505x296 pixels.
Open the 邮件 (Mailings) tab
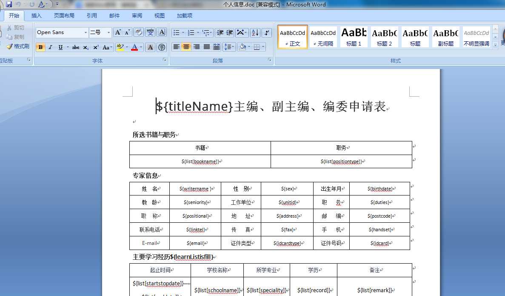pos(114,15)
